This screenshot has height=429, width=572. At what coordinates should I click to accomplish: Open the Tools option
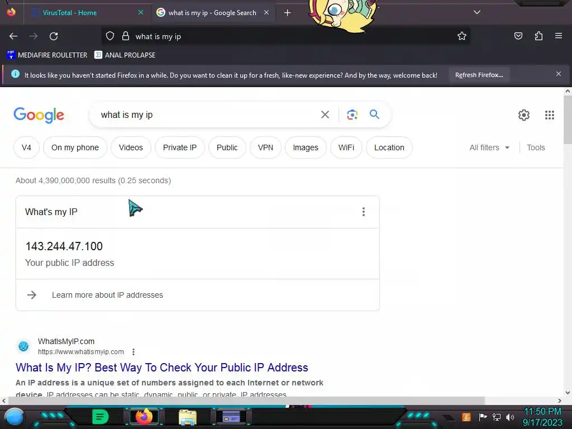pyautogui.click(x=536, y=147)
